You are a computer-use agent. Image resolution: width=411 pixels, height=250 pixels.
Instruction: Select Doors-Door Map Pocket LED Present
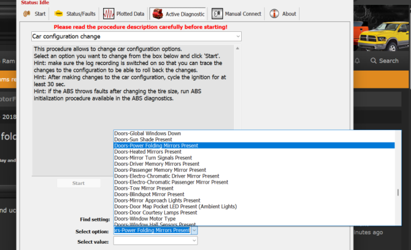(254, 206)
